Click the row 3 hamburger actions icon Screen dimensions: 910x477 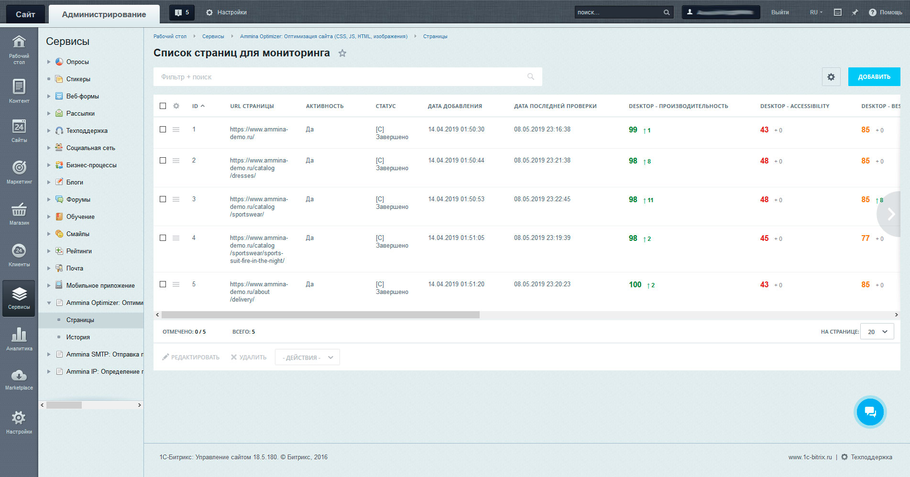pos(176,199)
